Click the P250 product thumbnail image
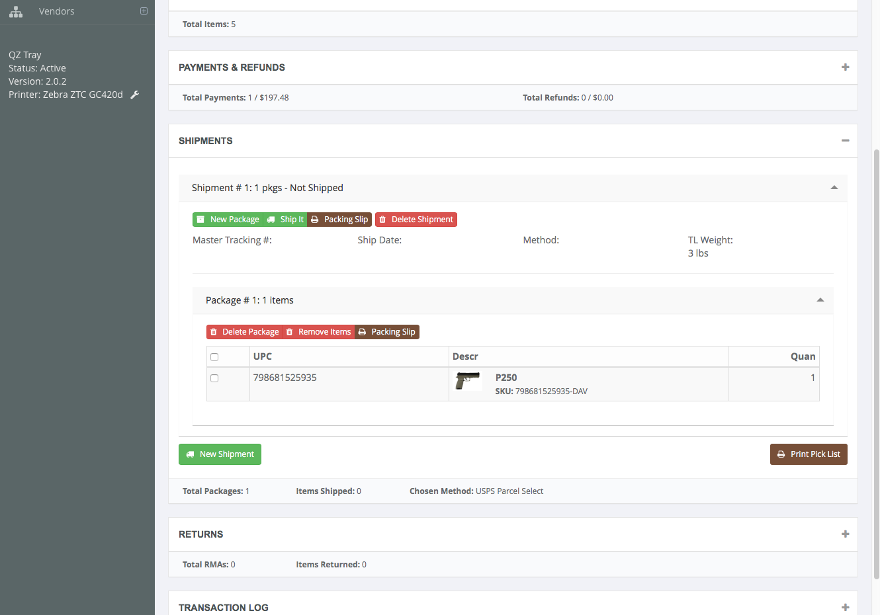This screenshot has width=880, height=615. pos(468,381)
